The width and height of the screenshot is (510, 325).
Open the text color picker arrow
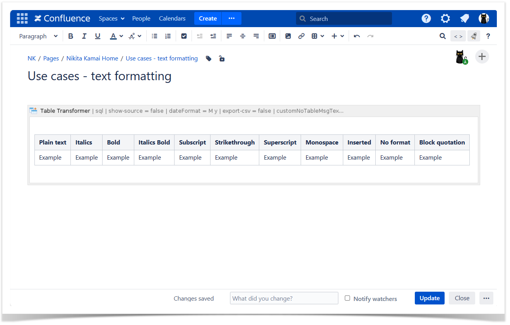click(x=121, y=36)
